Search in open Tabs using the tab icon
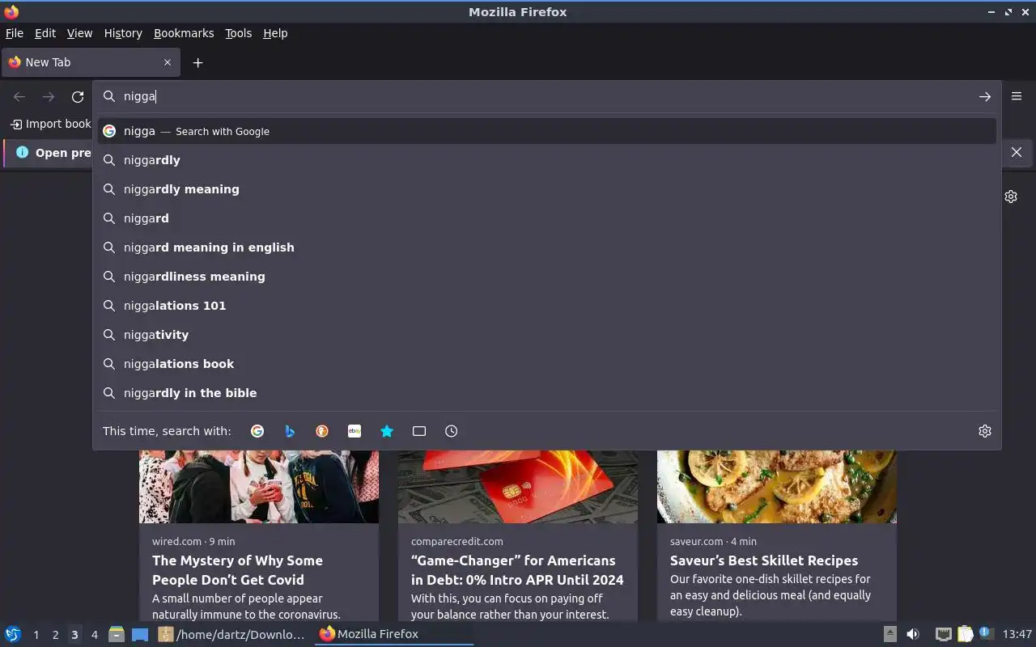Screen dimensions: 1036x647 click(x=419, y=431)
